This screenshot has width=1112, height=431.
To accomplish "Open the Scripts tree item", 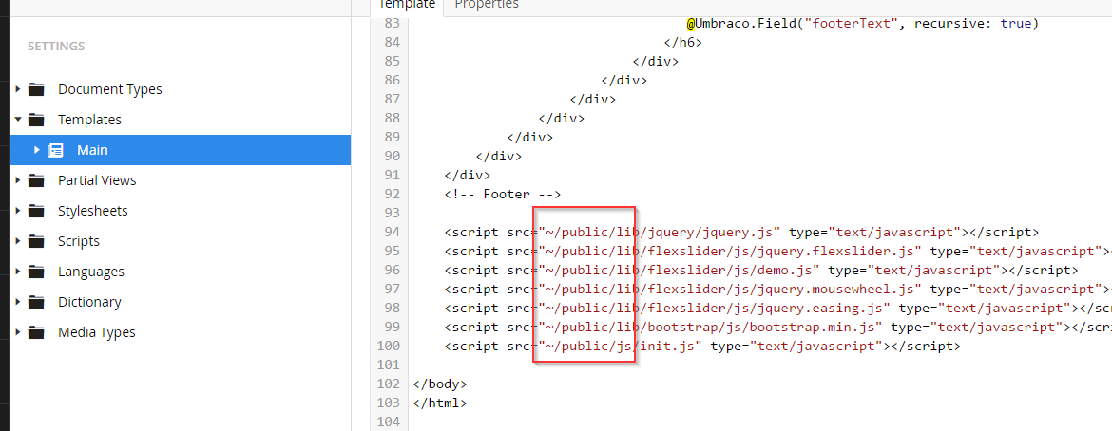I will [79, 242].
